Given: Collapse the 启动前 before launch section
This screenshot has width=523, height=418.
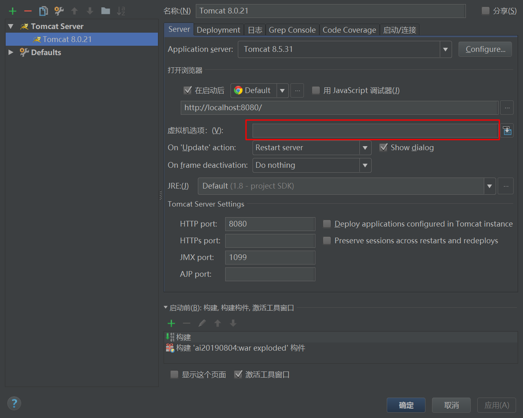Looking at the screenshot, I should pos(166,307).
